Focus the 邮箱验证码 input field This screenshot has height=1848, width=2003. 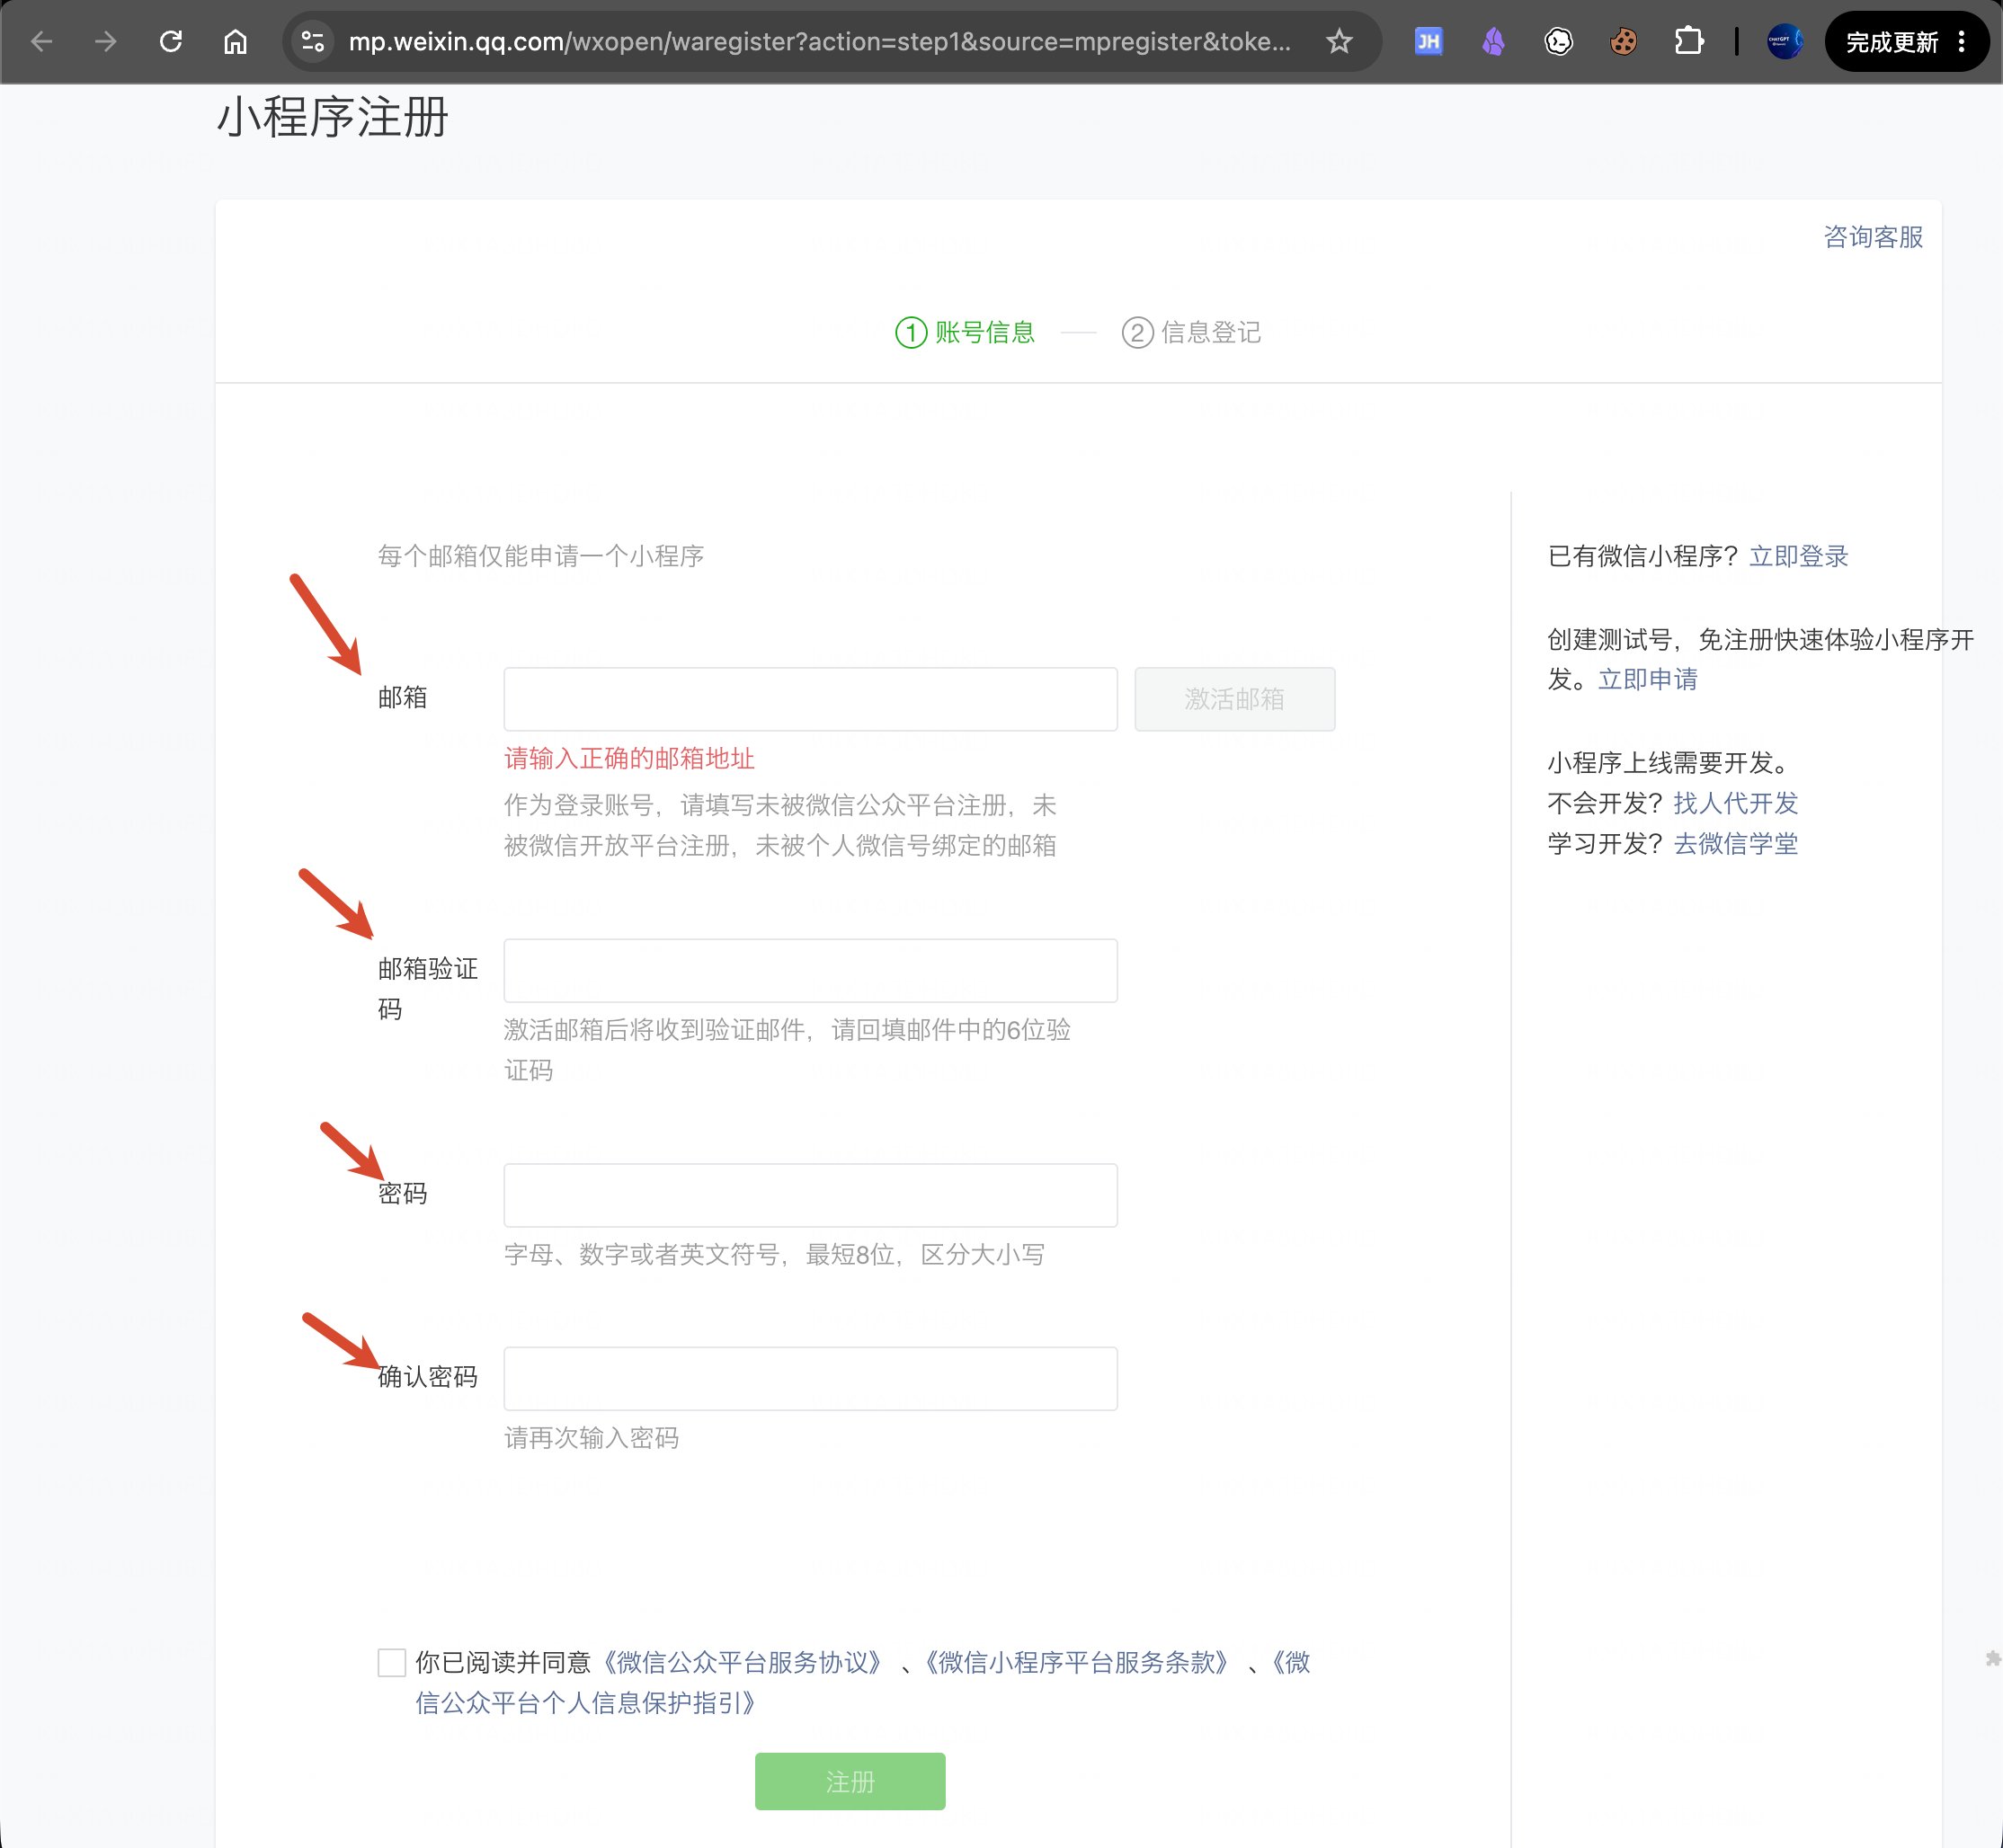(810, 970)
